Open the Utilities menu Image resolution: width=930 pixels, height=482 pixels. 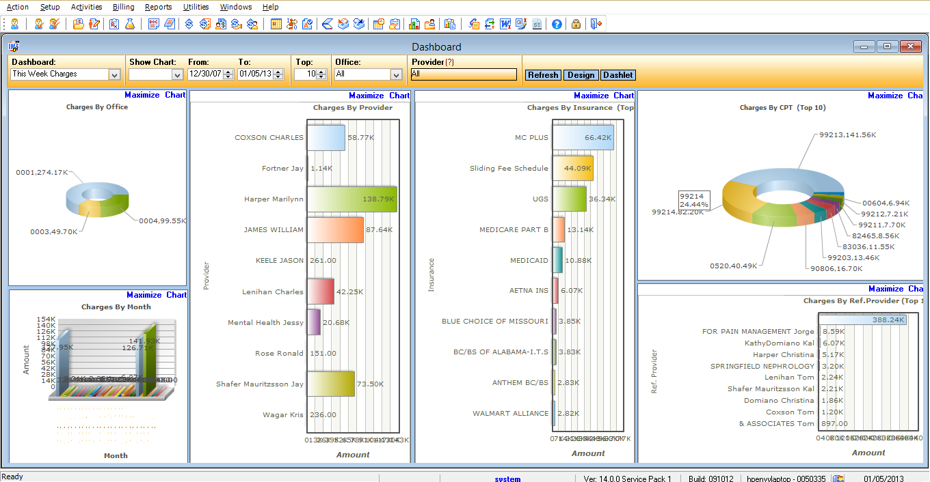click(x=196, y=7)
